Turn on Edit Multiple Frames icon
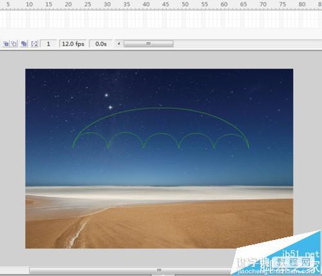 (24, 44)
